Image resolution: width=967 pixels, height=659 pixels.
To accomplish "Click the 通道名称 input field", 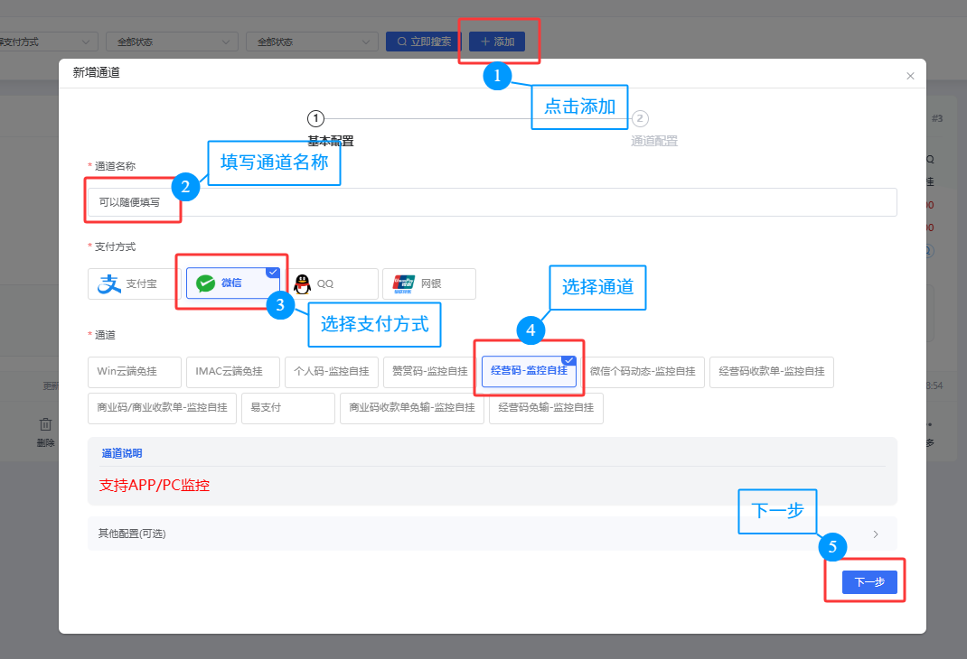I will point(492,202).
